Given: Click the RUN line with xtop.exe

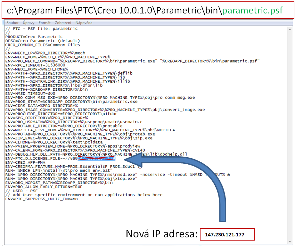Looking at the screenshot, I should [x=71, y=179].
